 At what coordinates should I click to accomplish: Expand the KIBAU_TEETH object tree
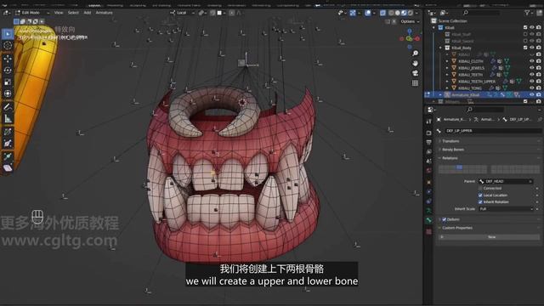447,75
